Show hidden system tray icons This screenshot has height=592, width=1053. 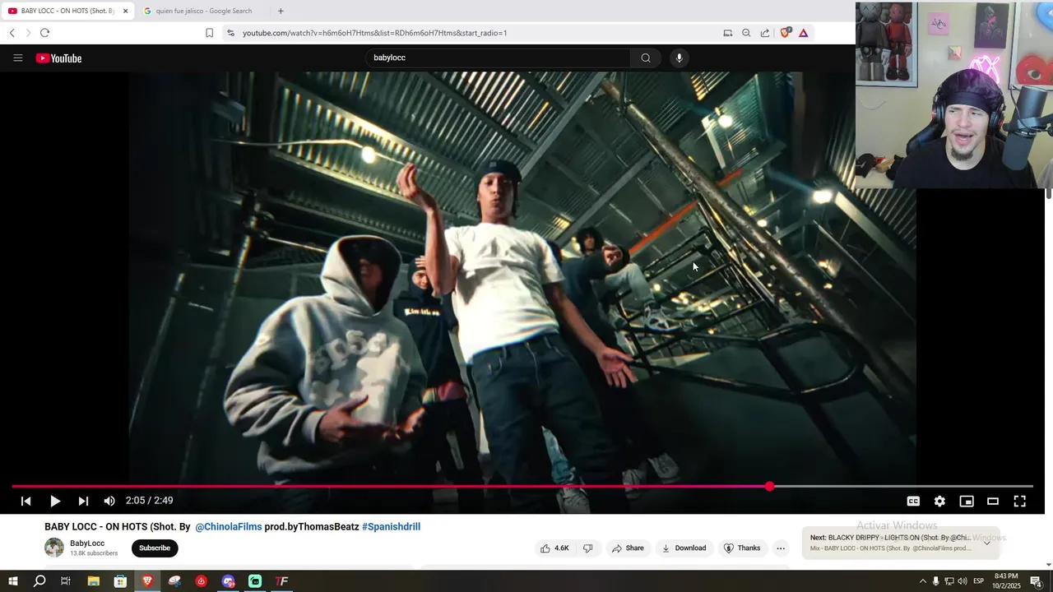[x=922, y=581]
